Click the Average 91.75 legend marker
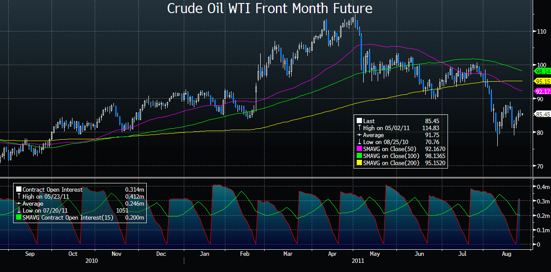The image size is (551, 272). point(359,135)
